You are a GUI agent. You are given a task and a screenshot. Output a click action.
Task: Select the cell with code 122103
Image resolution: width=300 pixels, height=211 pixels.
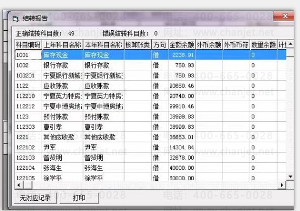pyautogui.click(x=28, y=157)
